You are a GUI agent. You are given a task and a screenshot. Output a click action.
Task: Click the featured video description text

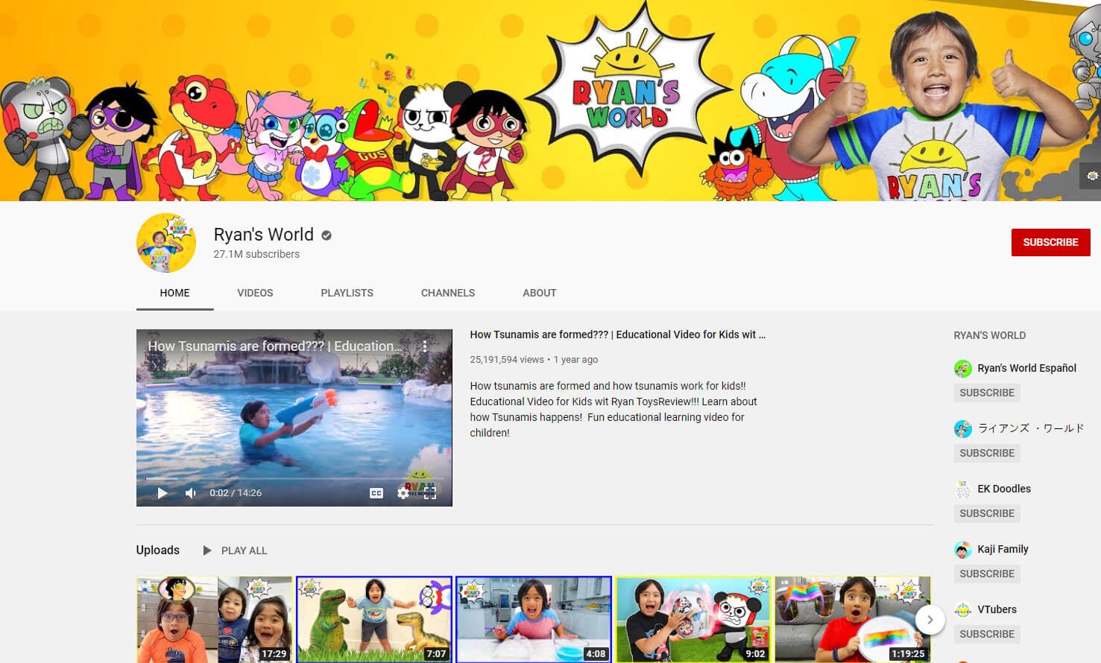point(613,409)
